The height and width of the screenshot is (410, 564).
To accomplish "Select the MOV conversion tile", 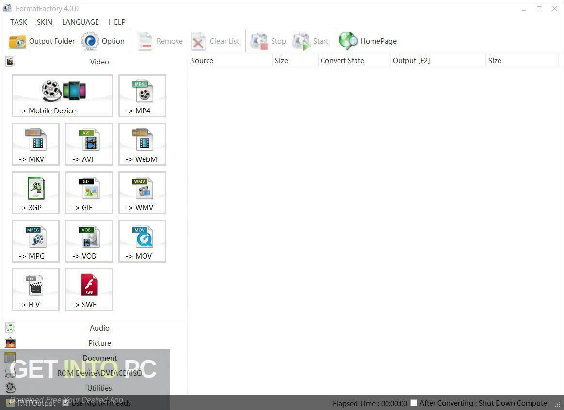I will (x=142, y=241).
